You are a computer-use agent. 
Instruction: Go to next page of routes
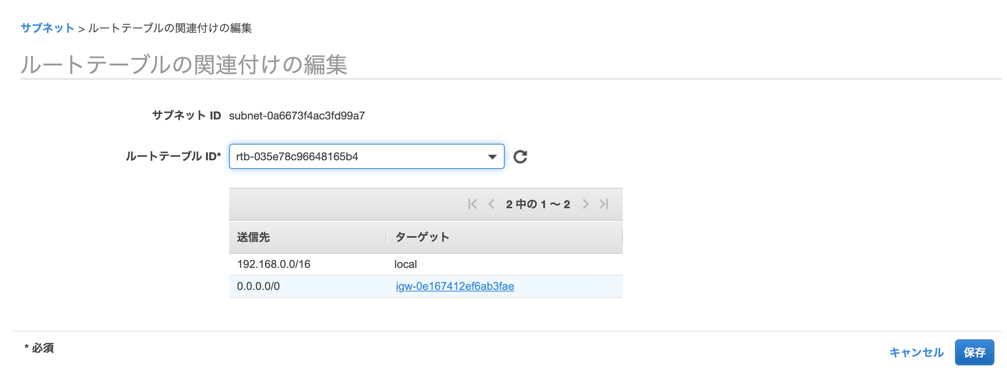(x=586, y=204)
